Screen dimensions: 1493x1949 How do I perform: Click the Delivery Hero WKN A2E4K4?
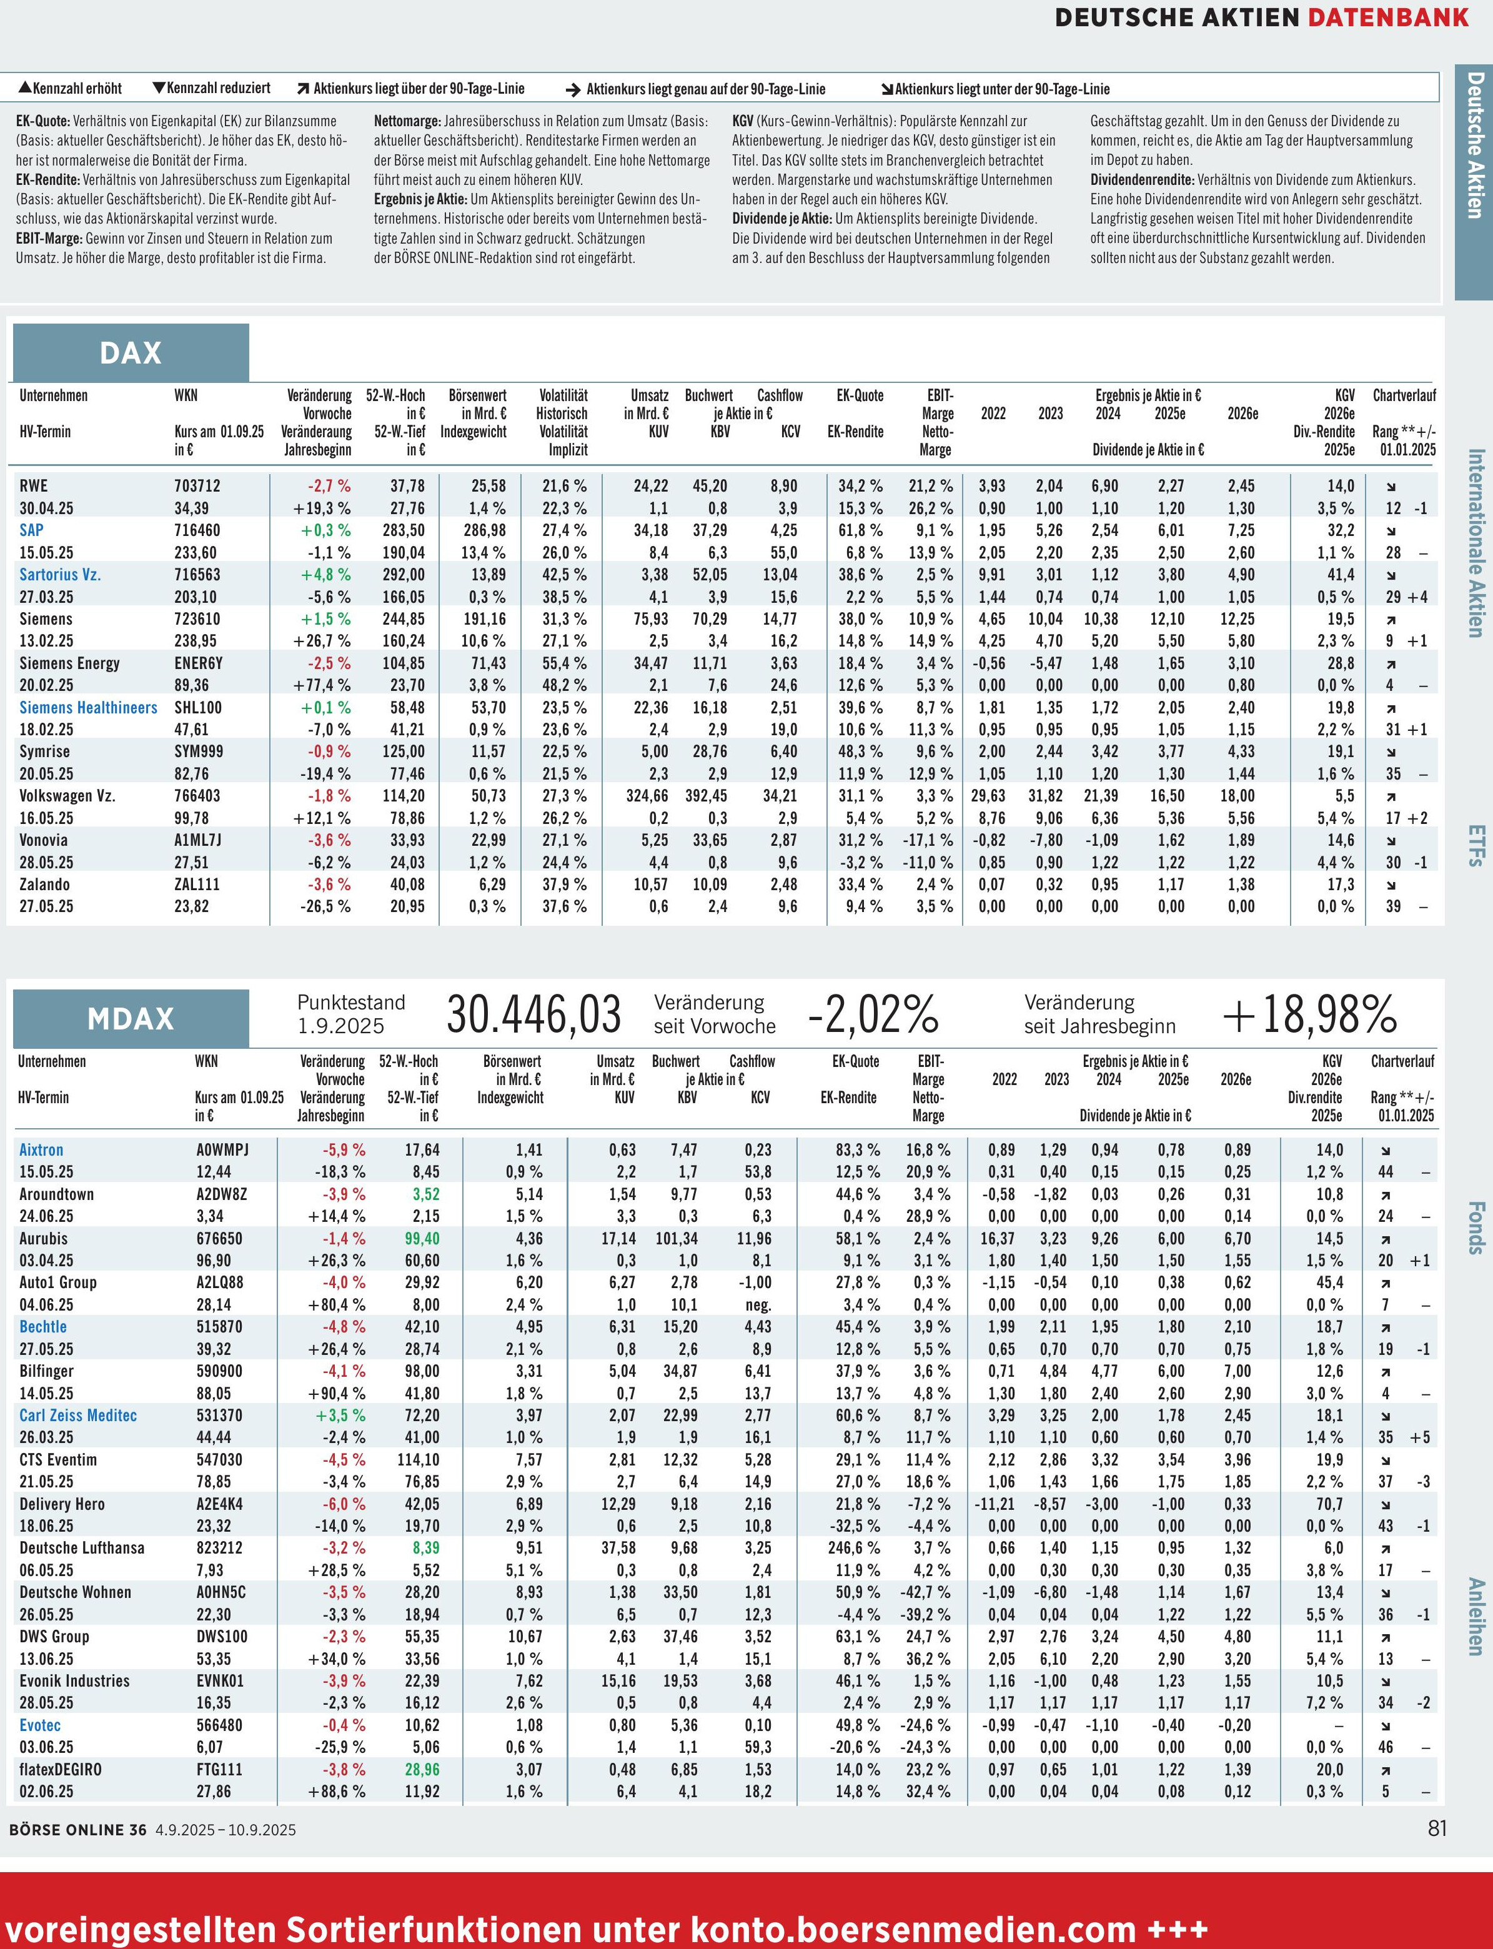219,1504
